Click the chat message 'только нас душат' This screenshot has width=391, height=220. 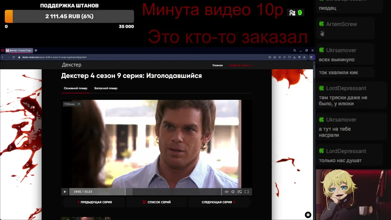340,160
